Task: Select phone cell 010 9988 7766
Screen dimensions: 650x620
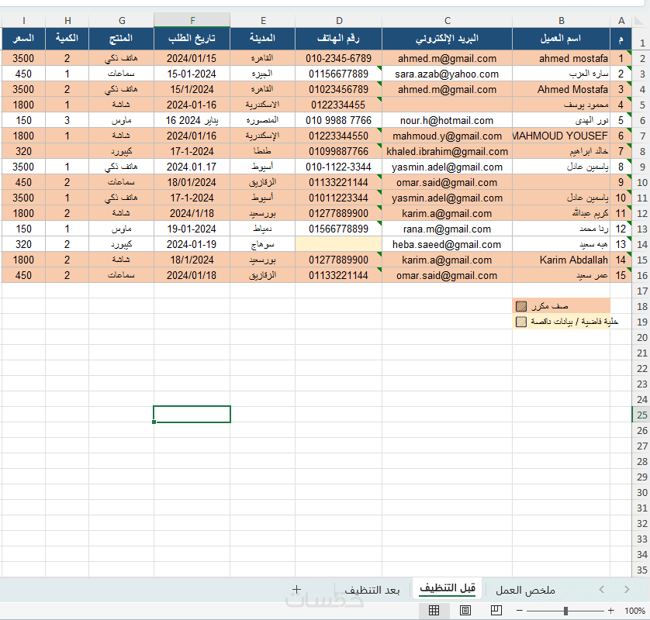Action: pos(339,121)
